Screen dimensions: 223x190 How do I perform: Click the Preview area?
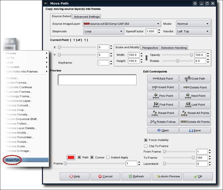coord(97,80)
